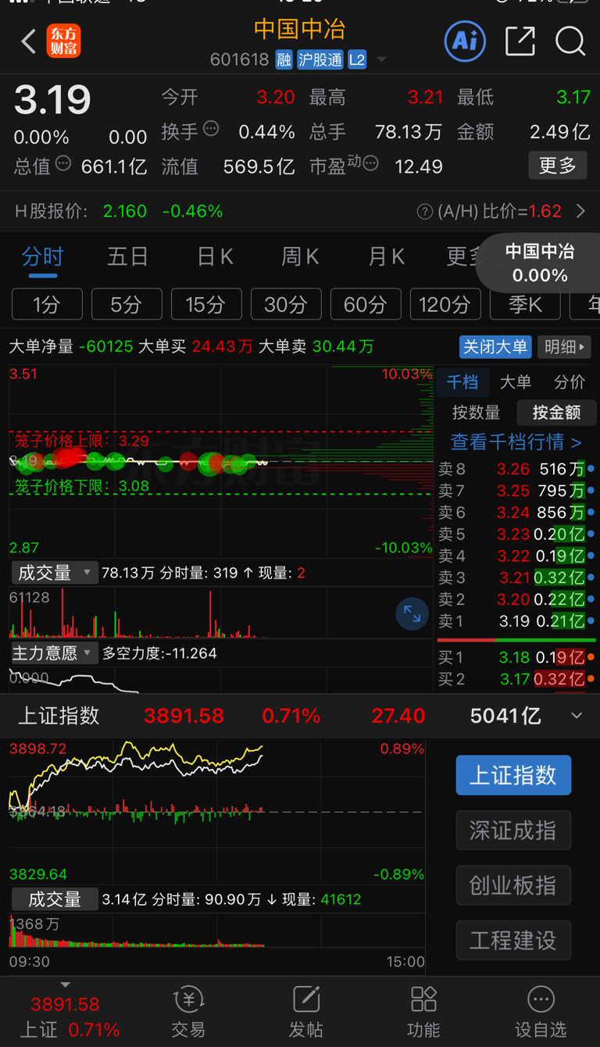Collapse the 上证指数 panel chevron
The height and width of the screenshot is (1047, 600).
pyautogui.click(x=577, y=716)
